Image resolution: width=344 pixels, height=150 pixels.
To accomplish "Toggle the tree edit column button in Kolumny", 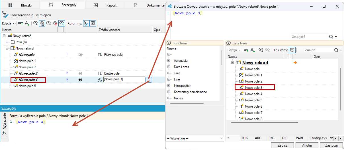I will [86, 23].
